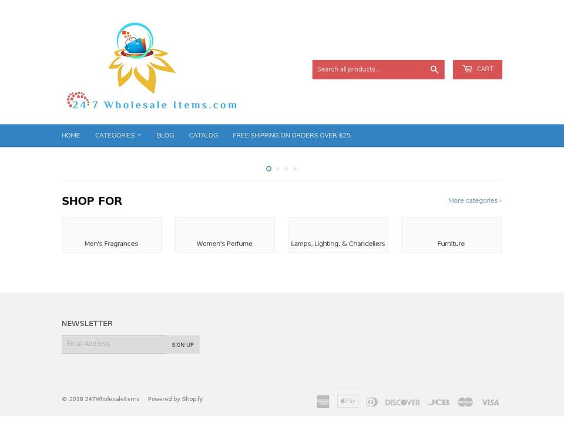564x423 pixels.
Task: Open Free Shipping on Orders Over $25
Action: (291, 135)
